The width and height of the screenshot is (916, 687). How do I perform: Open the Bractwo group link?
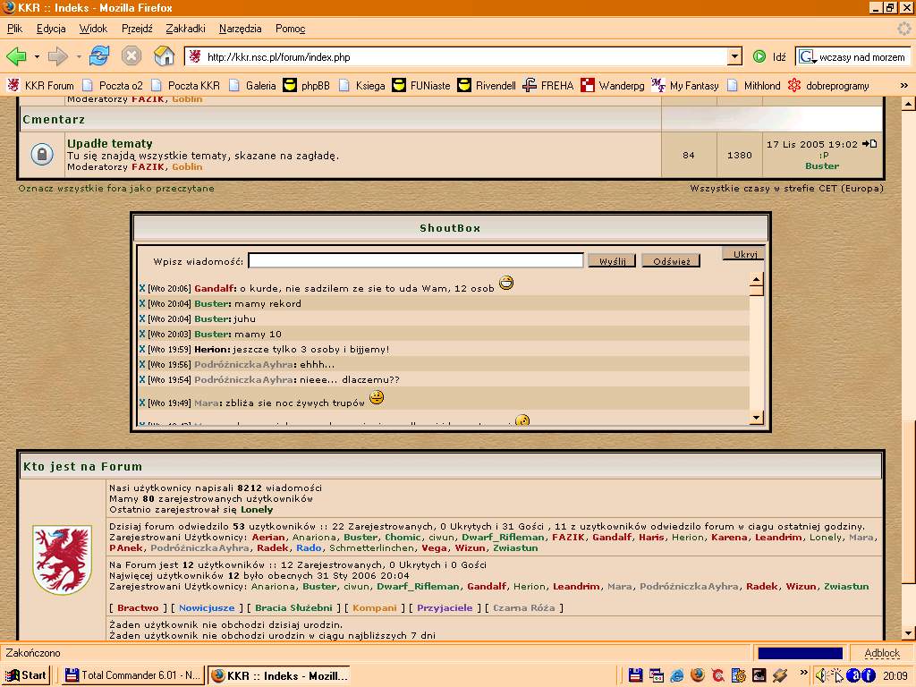pos(138,607)
